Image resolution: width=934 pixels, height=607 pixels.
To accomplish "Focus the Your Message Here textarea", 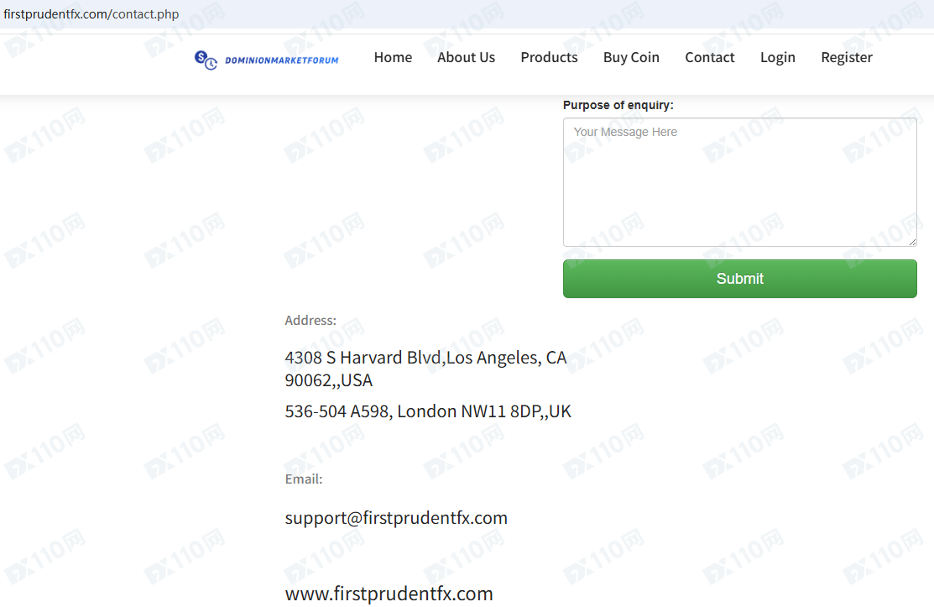I will point(740,182).
